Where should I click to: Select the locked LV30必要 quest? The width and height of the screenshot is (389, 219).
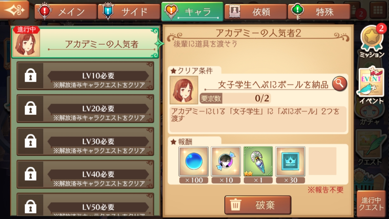(85, 141)
